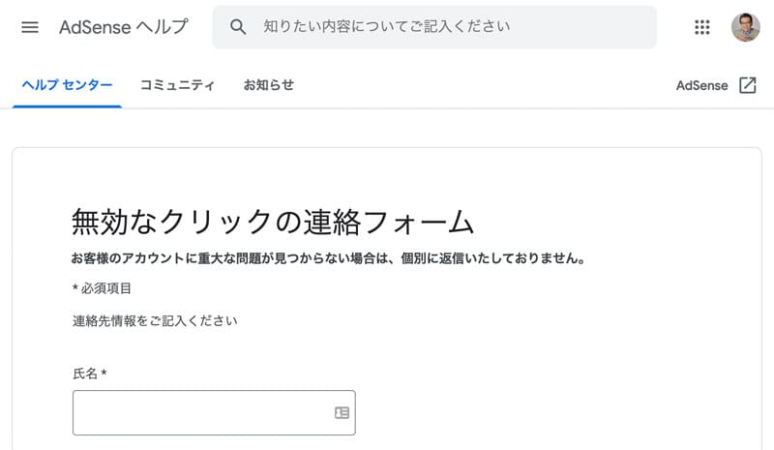774x450 pixels.
Task: Click the magnifying glass search icon
Action: [238, 27]
